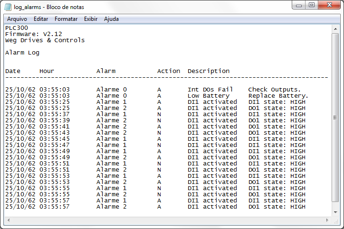Image resolution: width=344 pixels, height=229 pixels.
Task: Open the Exibir menu
Action: click(91, 19)
